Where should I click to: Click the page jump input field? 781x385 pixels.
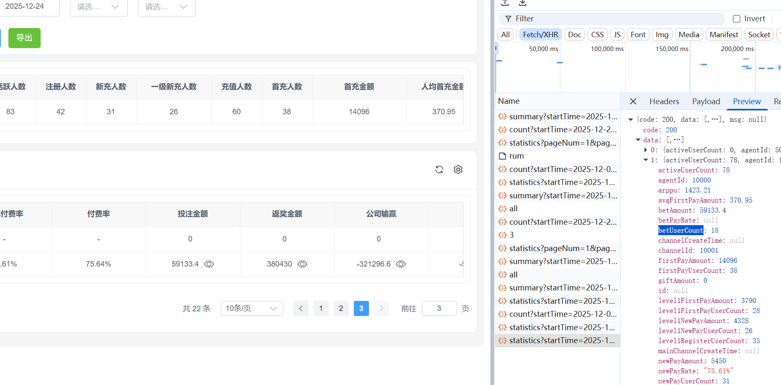click(x=439, y=308)
